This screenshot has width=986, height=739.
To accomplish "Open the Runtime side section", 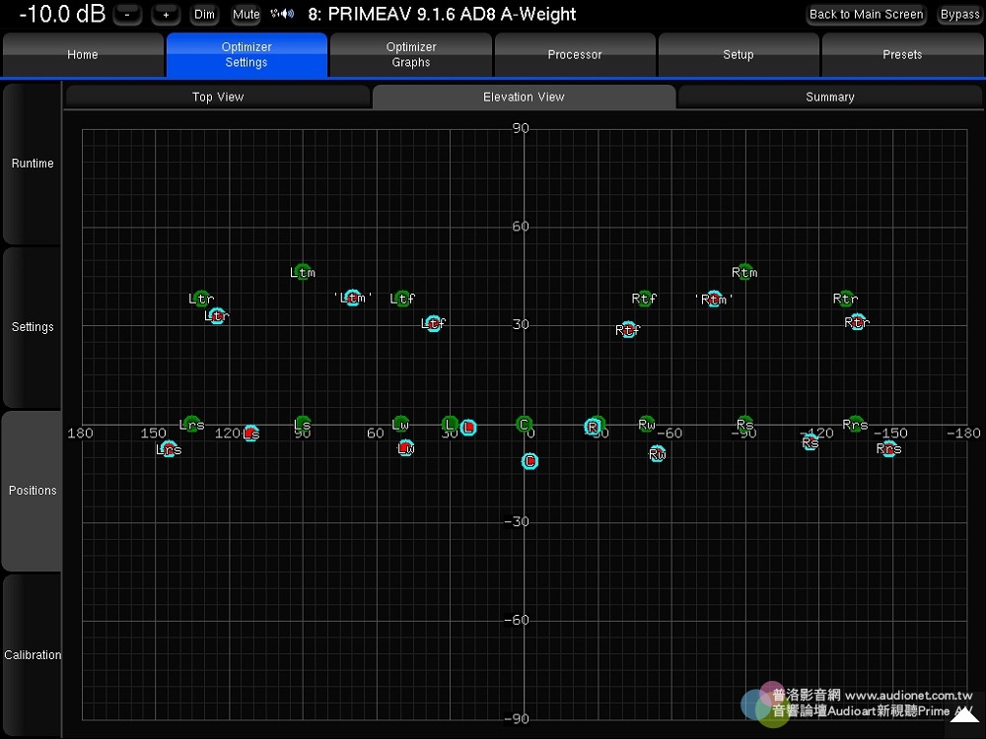I will [x=33, y=164].
